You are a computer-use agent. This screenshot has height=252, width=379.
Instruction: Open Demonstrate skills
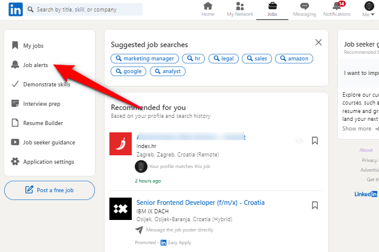coord(47,85)
